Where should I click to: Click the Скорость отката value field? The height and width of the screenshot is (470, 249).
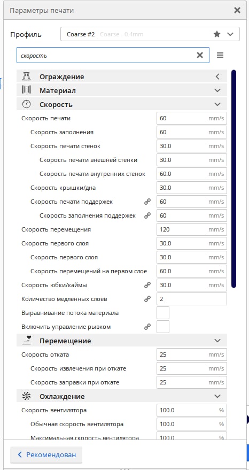(192, 355)
